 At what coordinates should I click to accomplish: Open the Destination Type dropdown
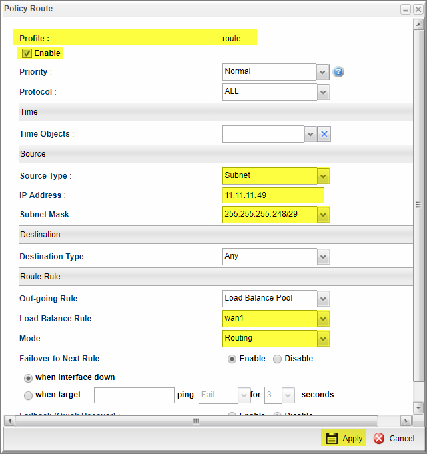(323, 257)
